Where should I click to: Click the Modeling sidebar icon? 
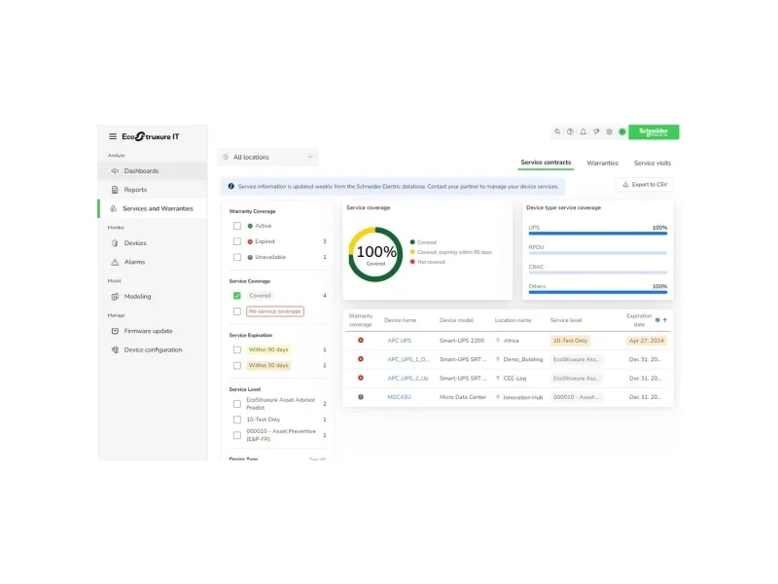click(x=115, y=297)
